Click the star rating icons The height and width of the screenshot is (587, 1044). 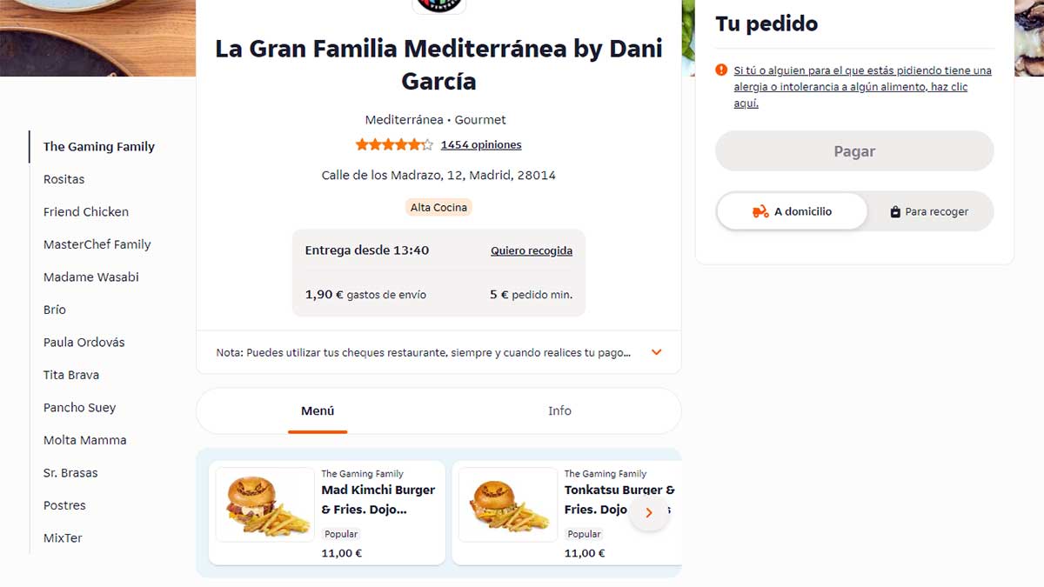pos(393,145)
